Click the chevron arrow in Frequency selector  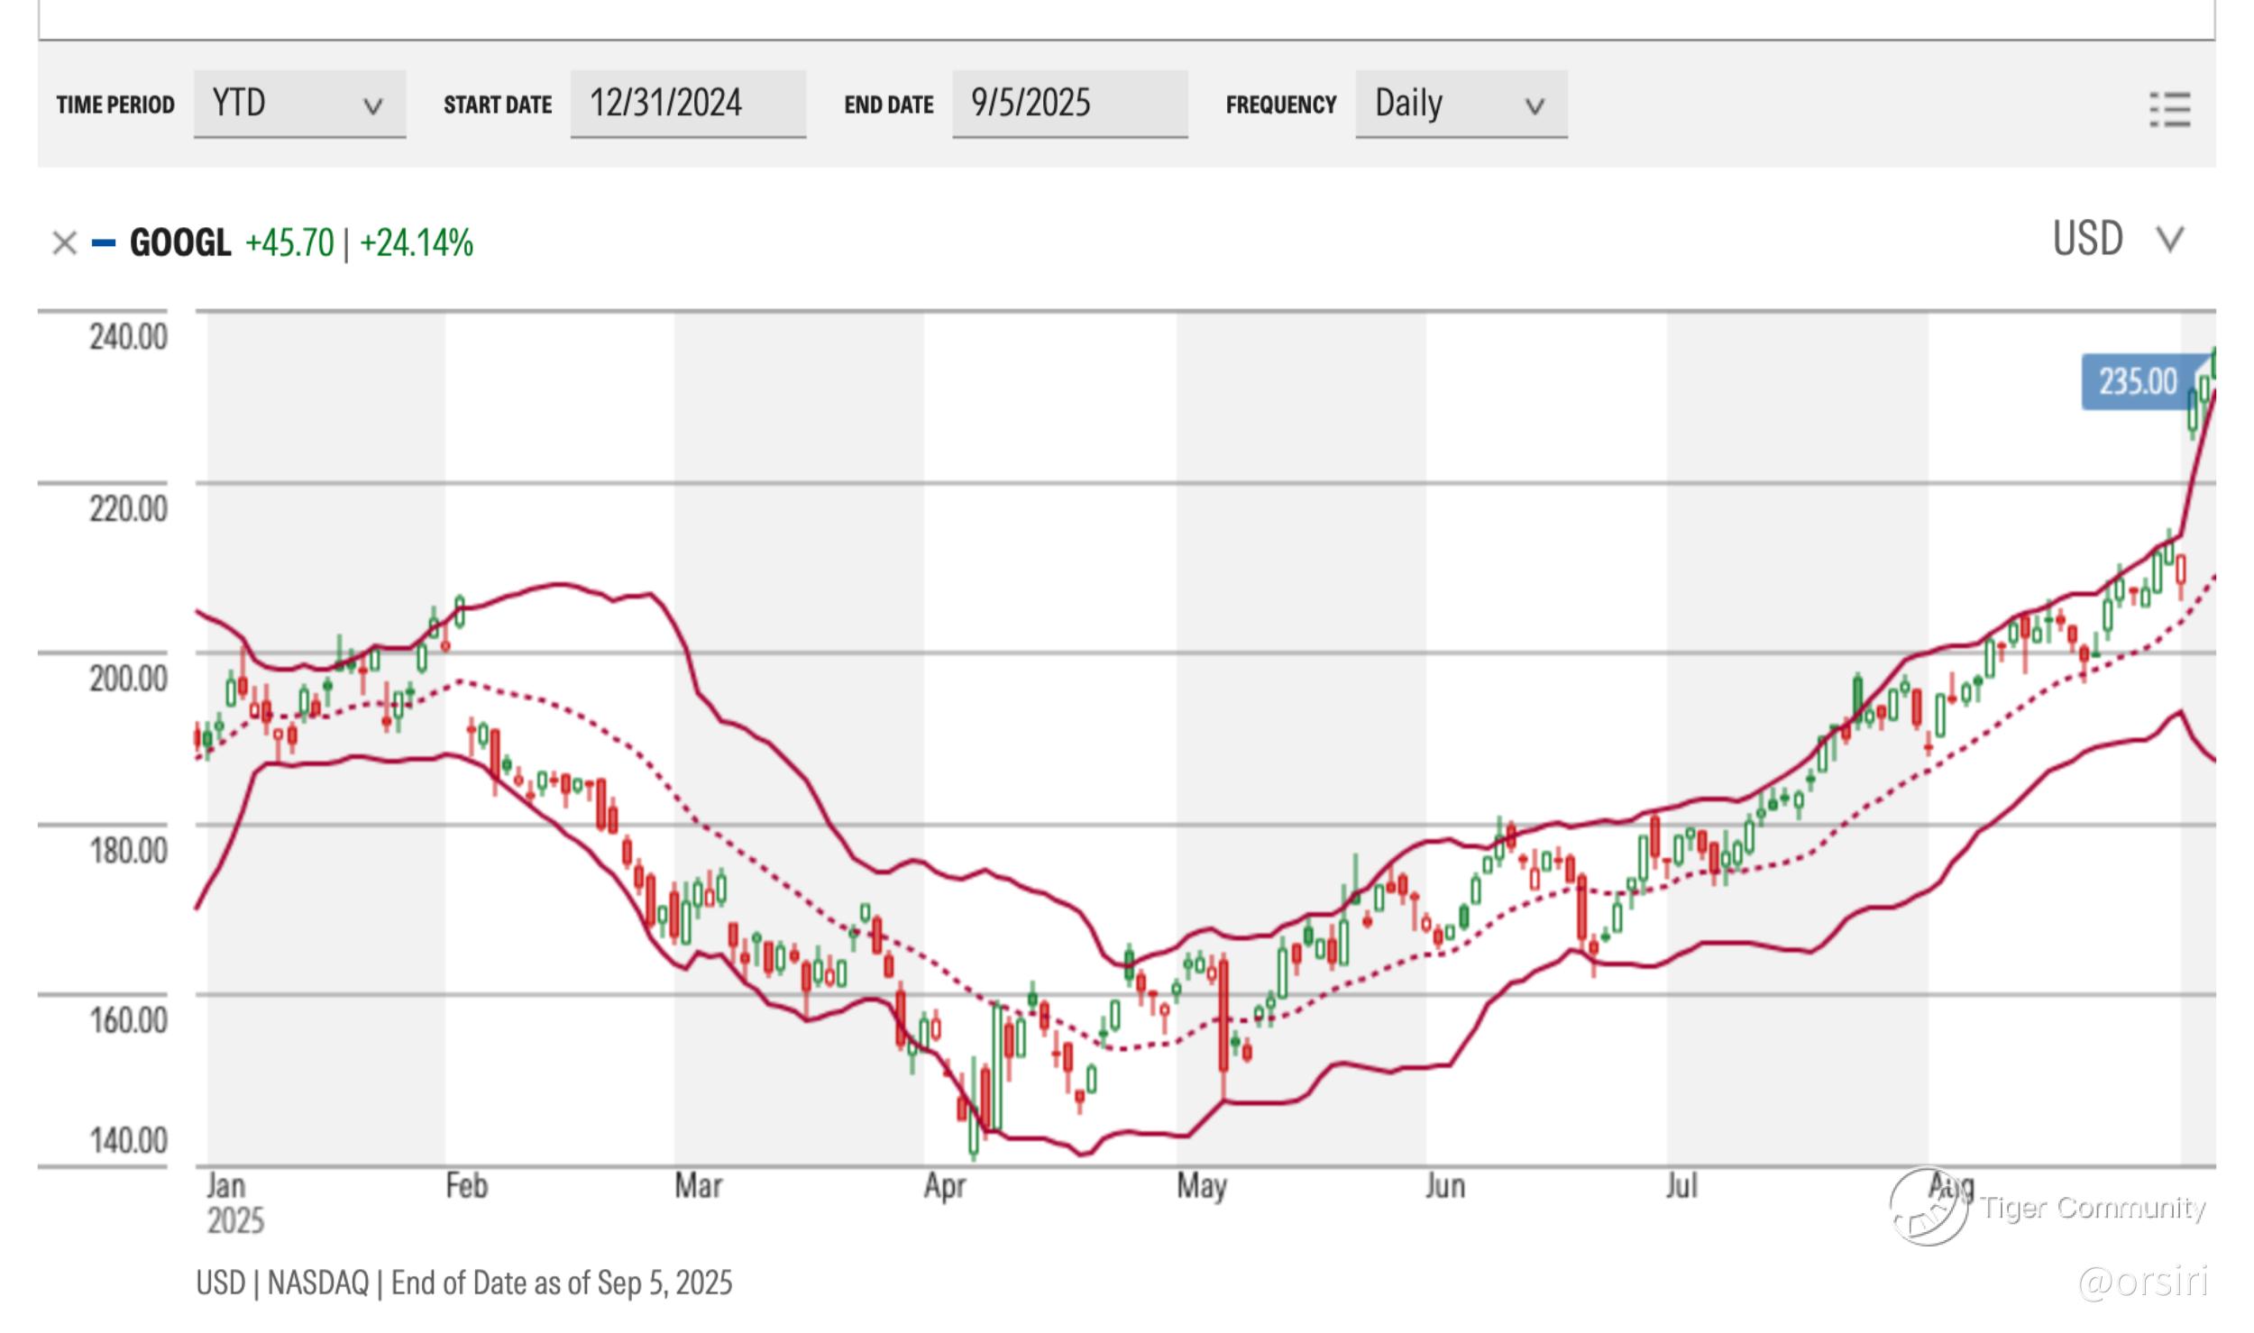(x=1534, y=106)
